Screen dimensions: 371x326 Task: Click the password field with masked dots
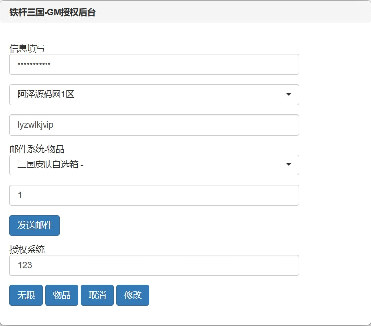pyautogui.click(x=154, y=64)
